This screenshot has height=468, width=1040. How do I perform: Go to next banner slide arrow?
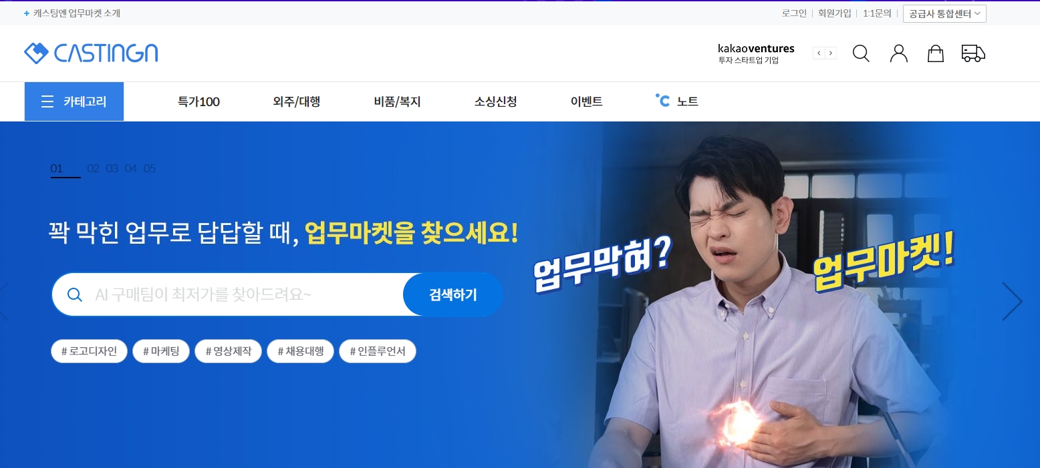pos(1012,301)
